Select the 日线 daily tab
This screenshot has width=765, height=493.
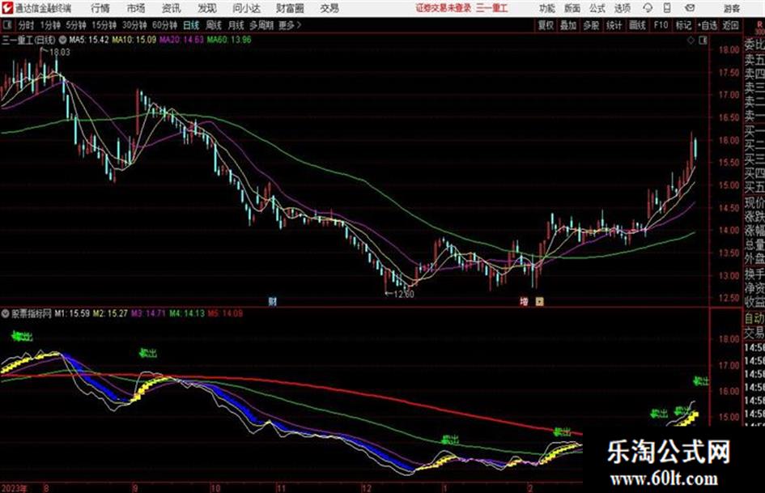191,25
